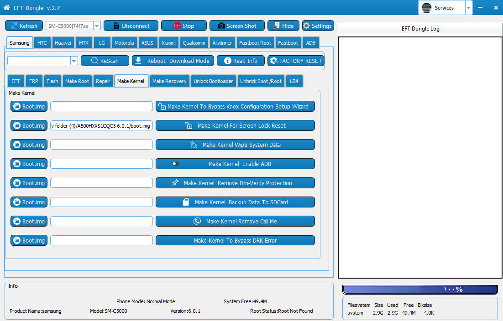Click the Hide button
This screenshot has height=321, width=503.
click(x=283, y=26)
